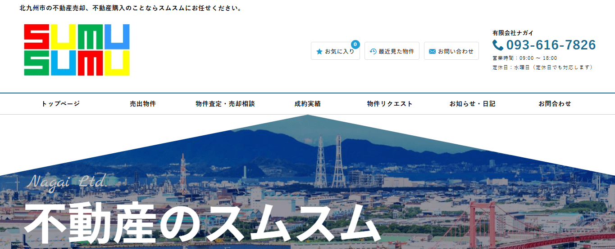Click the clock history icon for recently viewed

pos(373,52)
